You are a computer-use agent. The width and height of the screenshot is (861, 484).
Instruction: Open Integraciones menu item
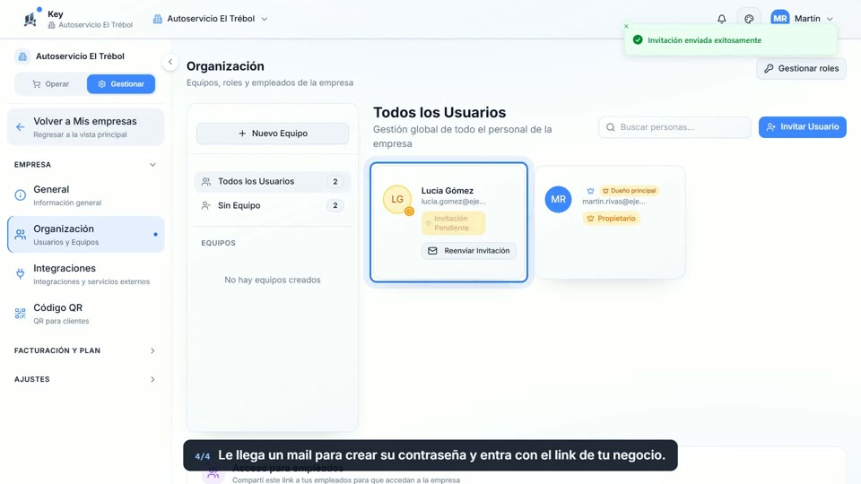pyautogui.click(x=86, y=274)
